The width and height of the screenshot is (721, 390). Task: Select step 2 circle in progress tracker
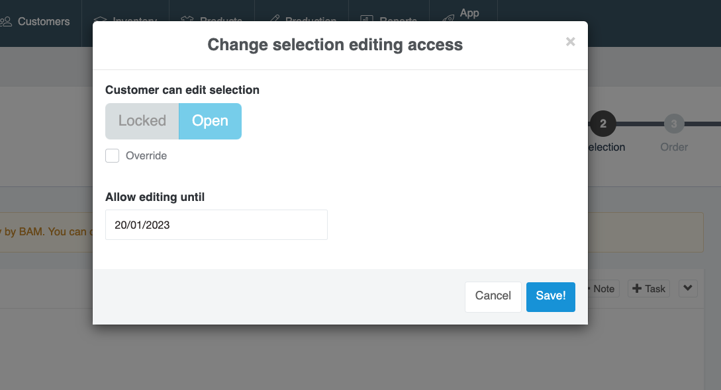(602, 124)
